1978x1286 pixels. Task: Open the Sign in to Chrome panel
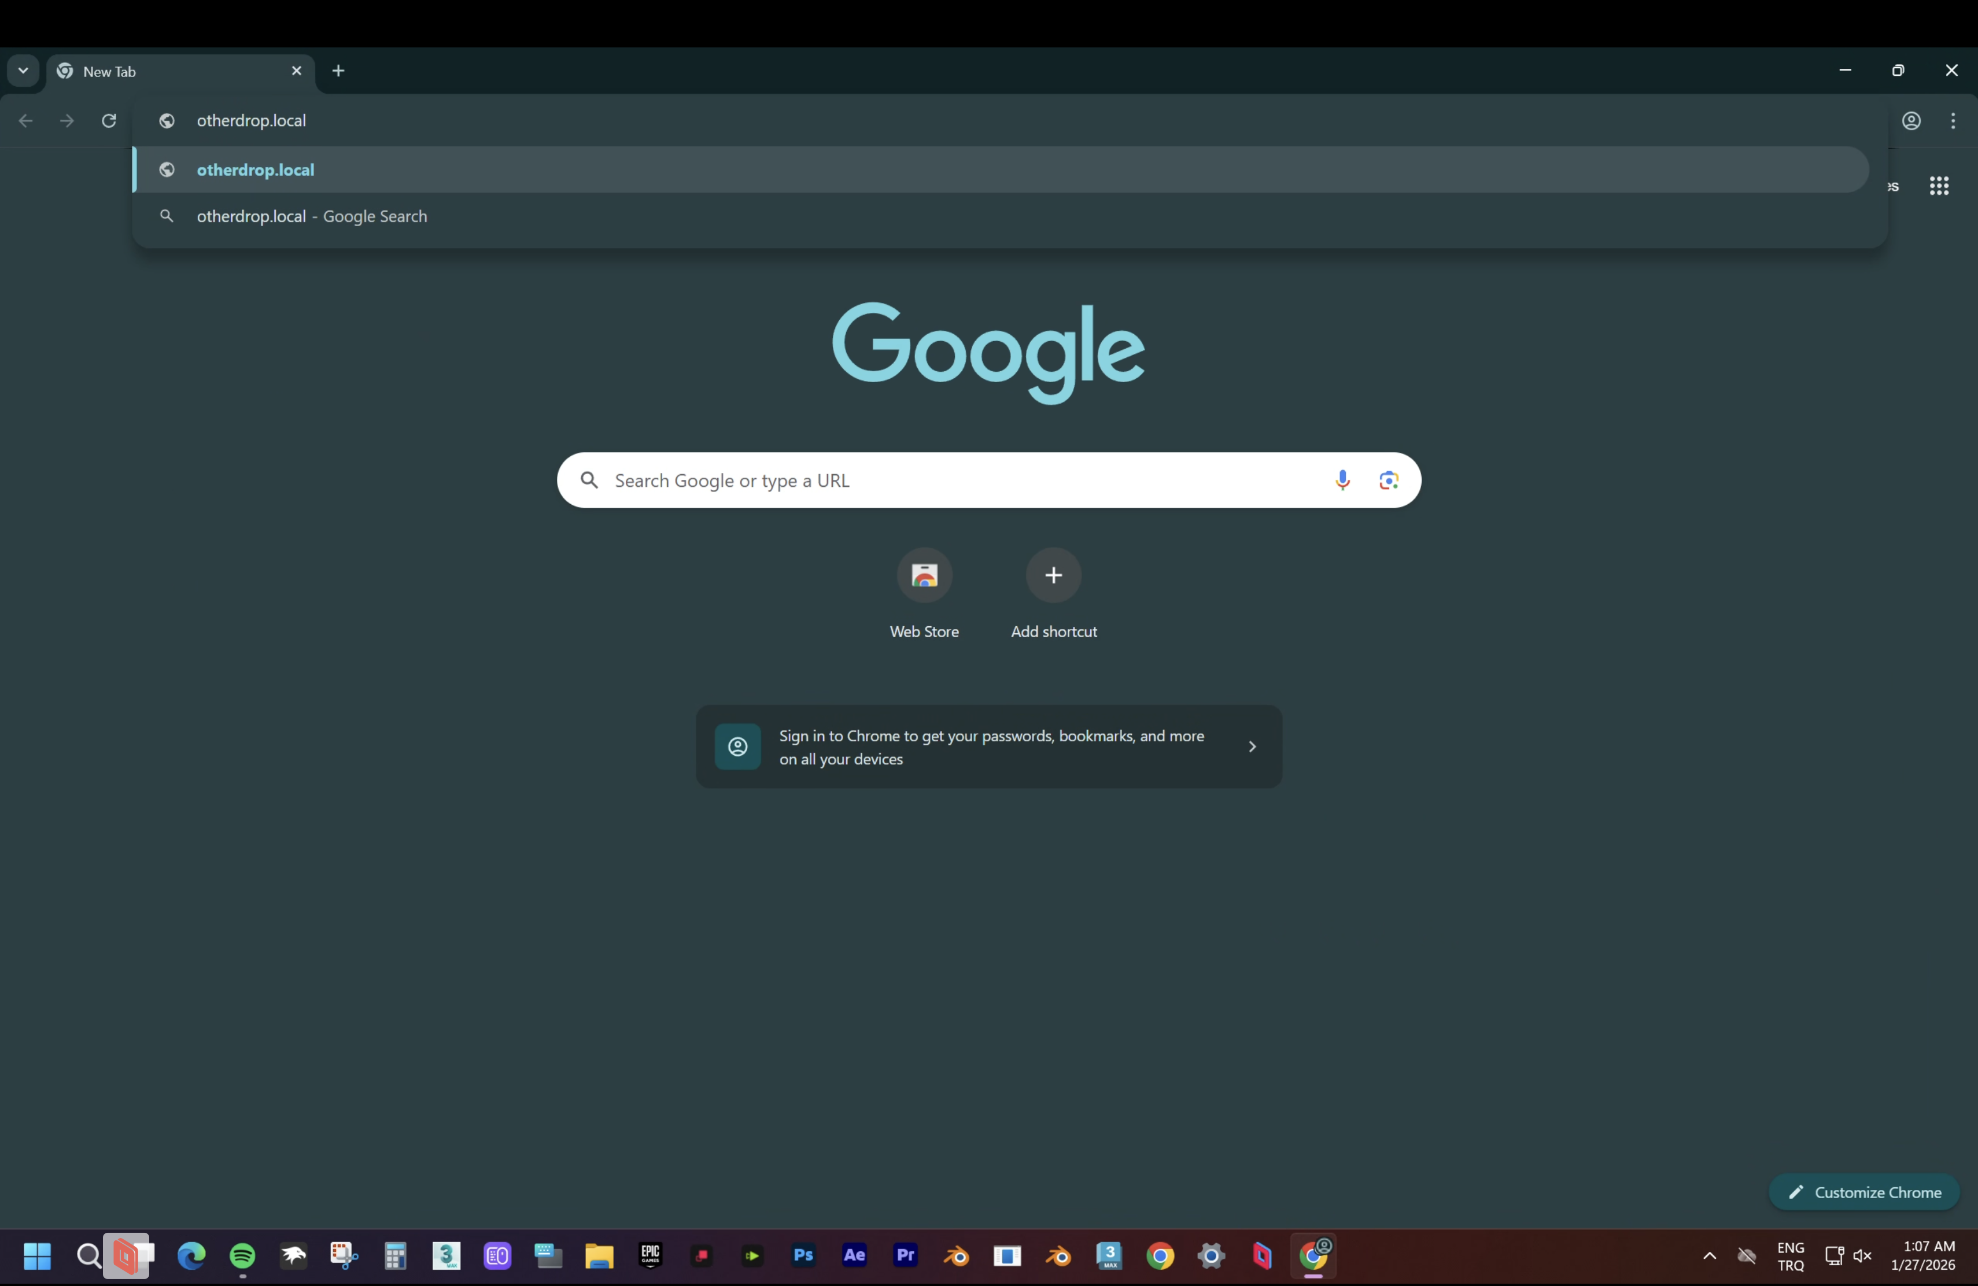point(988,747)
